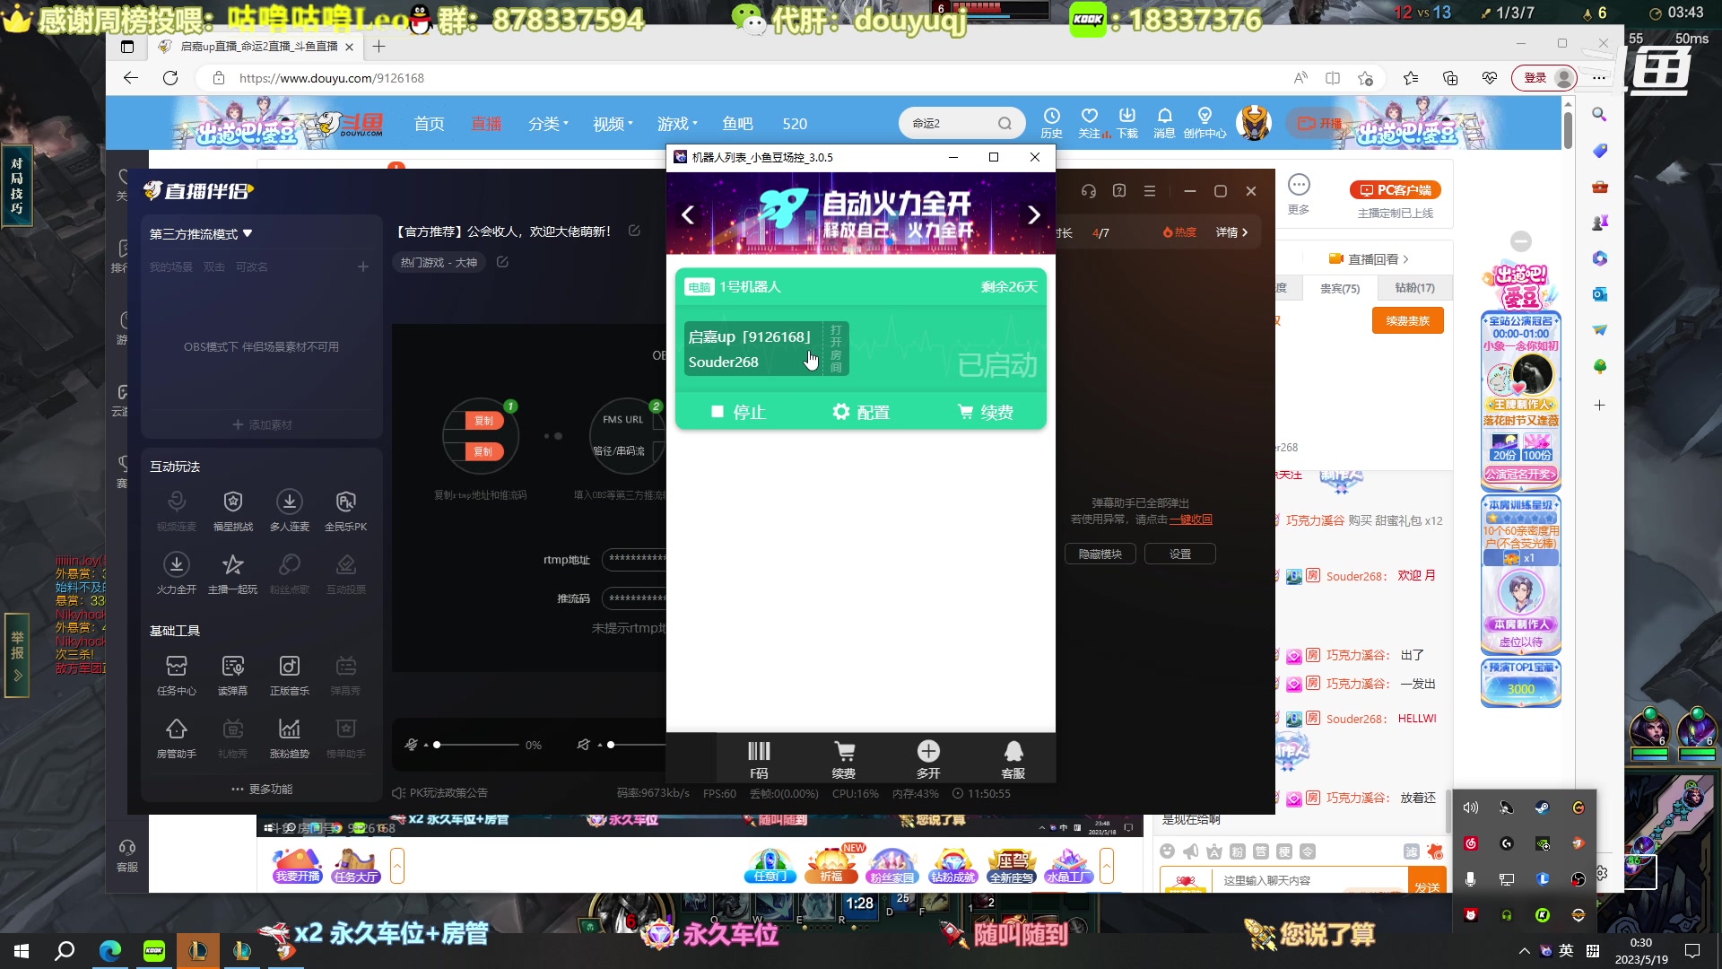Open 多人连麦 interactive tool
The width and height of the screenshot is (1722, 969).
click(x=290, y=511)
